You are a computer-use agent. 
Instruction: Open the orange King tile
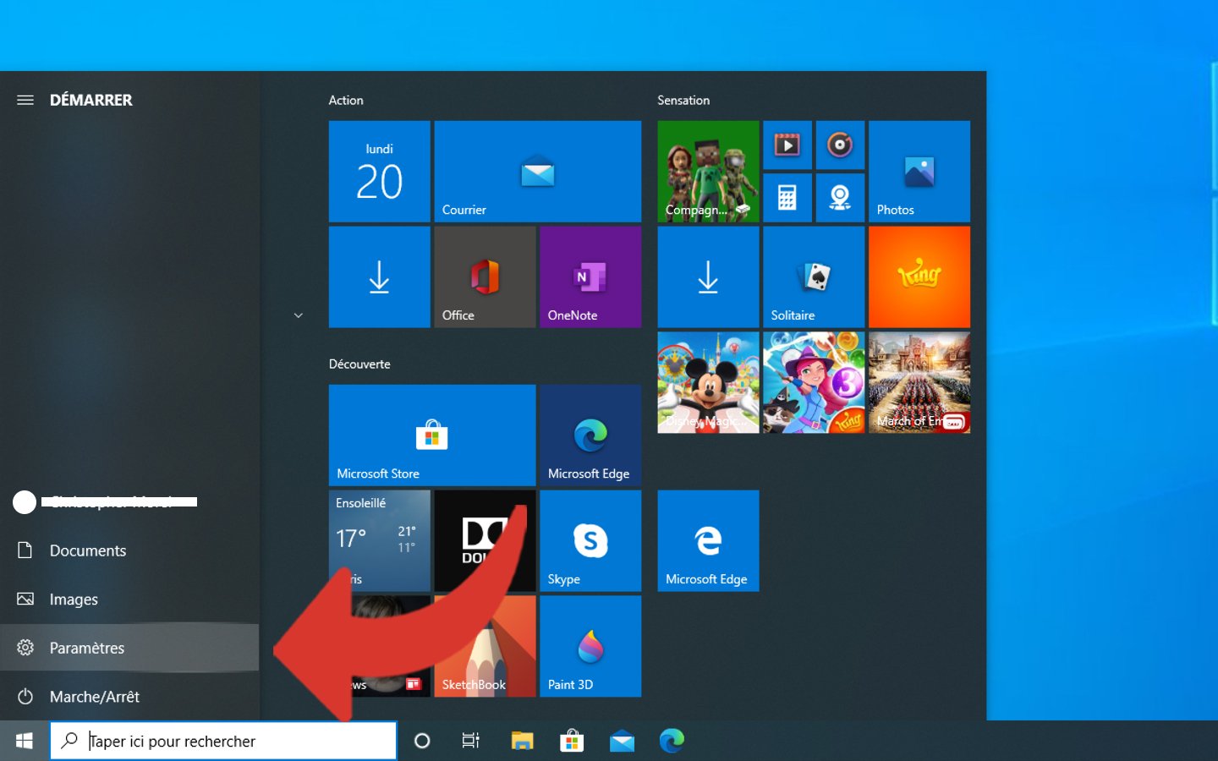point(919,276)
